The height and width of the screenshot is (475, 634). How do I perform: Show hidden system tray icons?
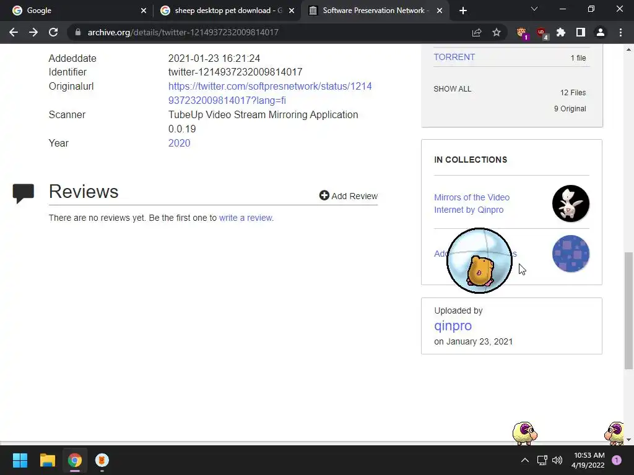[524, 460]
